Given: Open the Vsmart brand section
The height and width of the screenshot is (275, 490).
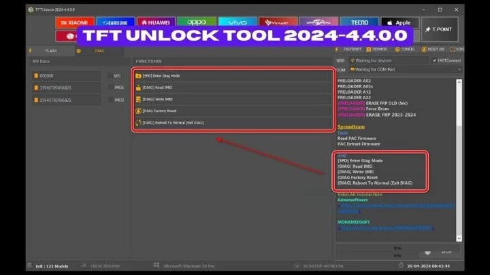Looking at the screenshot, I should (x=278, y=22).
